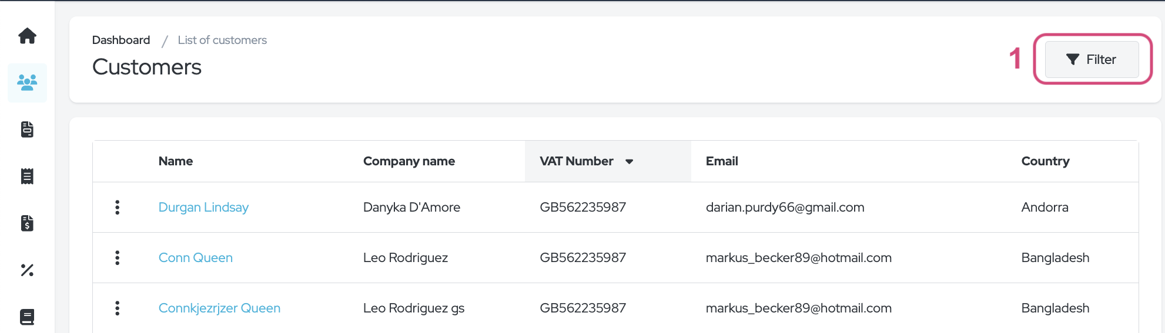Sort by Company name column header

[409, 161]
